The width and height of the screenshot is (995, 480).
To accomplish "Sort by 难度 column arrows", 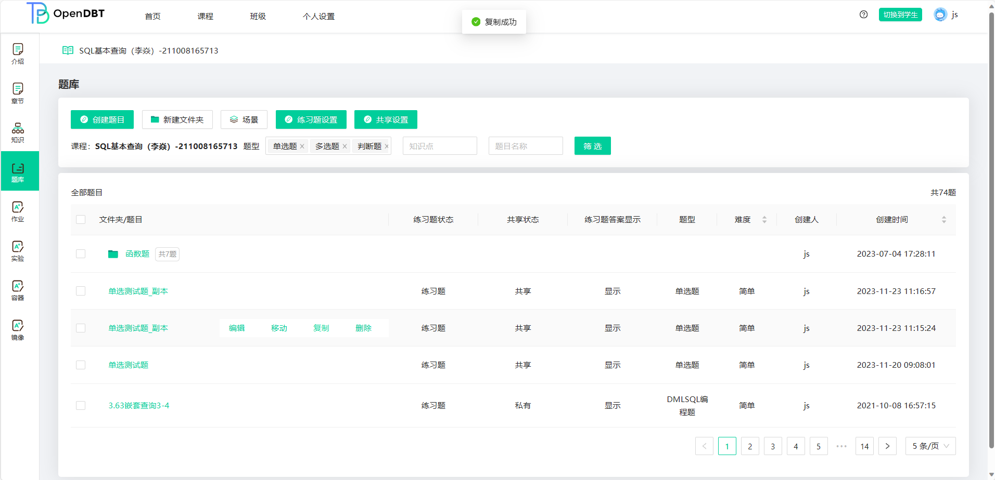I will point(764,220).
